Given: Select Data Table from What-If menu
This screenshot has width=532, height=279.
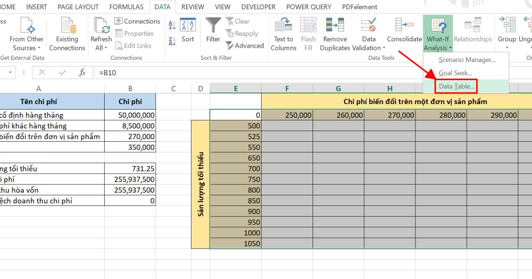Looking at the screenshot, I should 456,86.
